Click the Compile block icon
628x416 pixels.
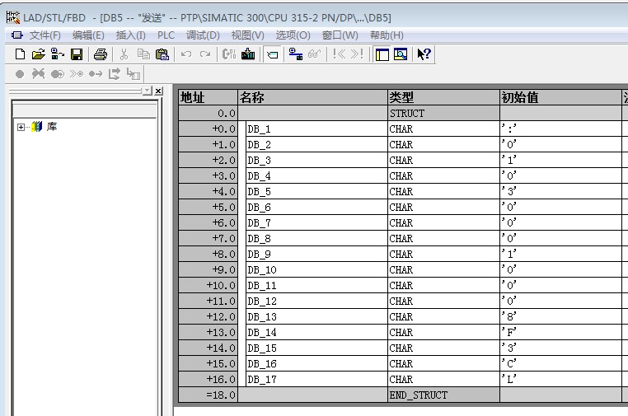point(228,54)
